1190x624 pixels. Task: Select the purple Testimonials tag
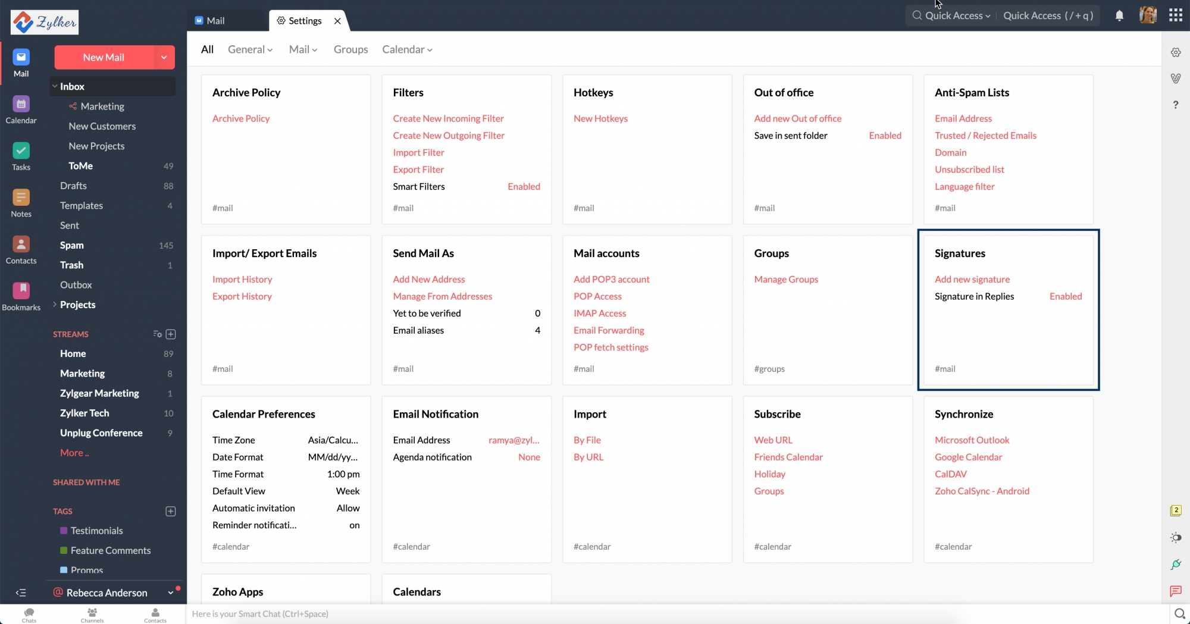coord(96,531)
